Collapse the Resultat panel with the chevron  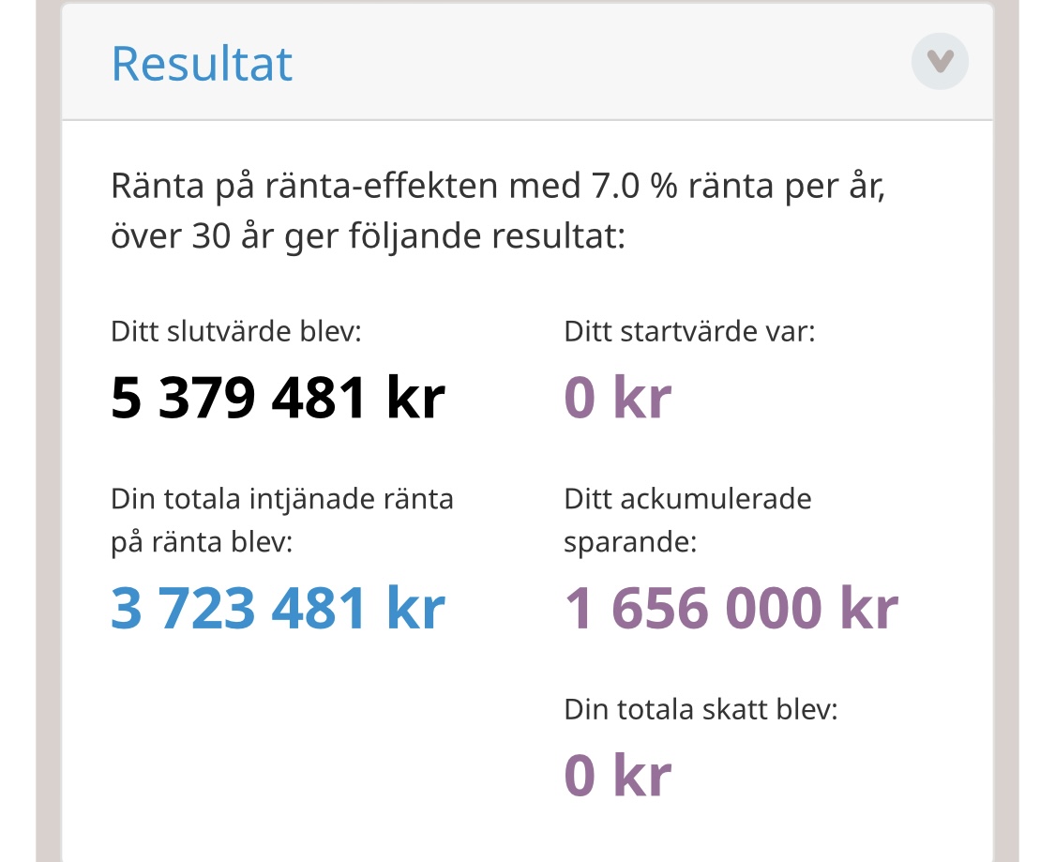click(940, 62)
